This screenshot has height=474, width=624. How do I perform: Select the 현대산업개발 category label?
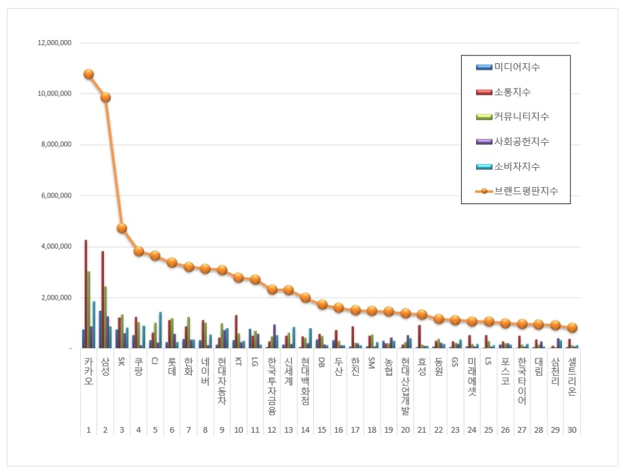[406, 386]
